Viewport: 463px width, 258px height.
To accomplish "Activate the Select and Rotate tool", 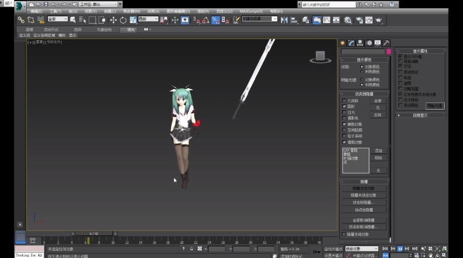I will (x=123, y=20).
